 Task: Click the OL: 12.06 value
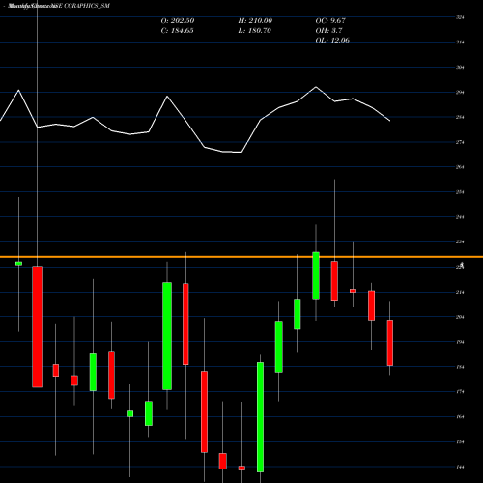(x=332, y=41)
